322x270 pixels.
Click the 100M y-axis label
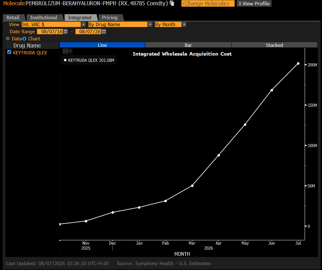pos(312,145)
